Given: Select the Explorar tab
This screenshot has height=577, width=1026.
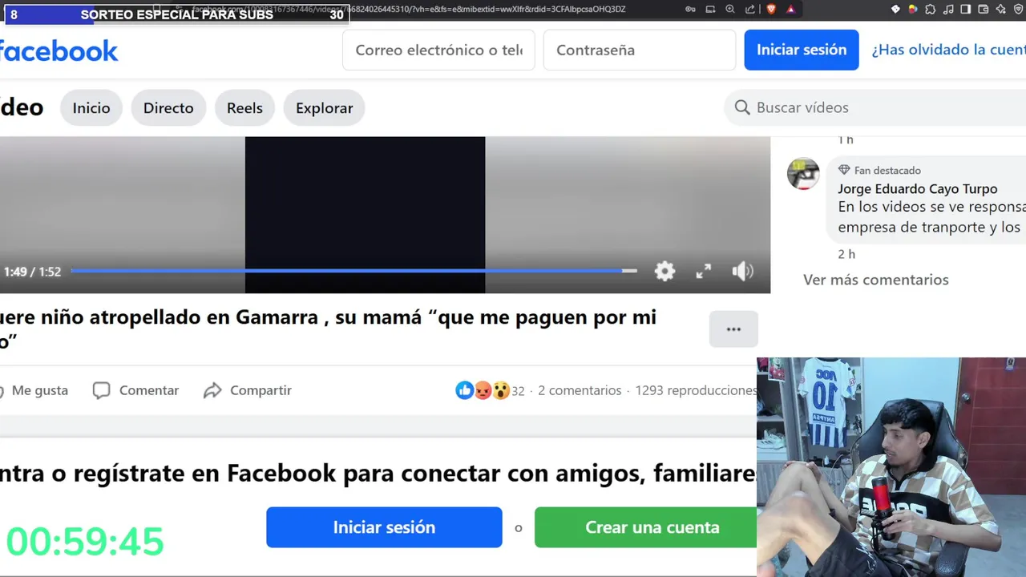Looking at the screenshot, I should click(324, 108).
